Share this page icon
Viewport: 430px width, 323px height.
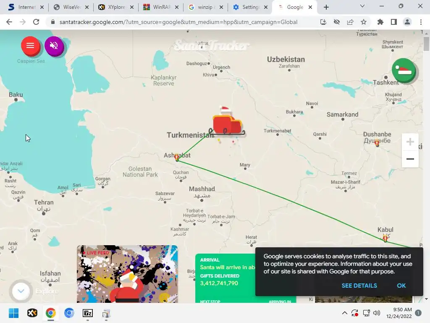pyautogui.click(x=350, y=22)
